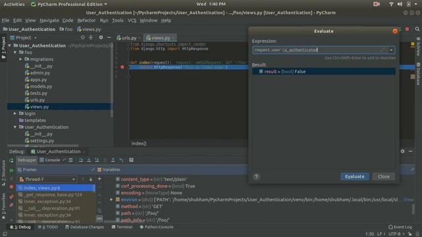Click the Step Out icon

coord(113,160)
